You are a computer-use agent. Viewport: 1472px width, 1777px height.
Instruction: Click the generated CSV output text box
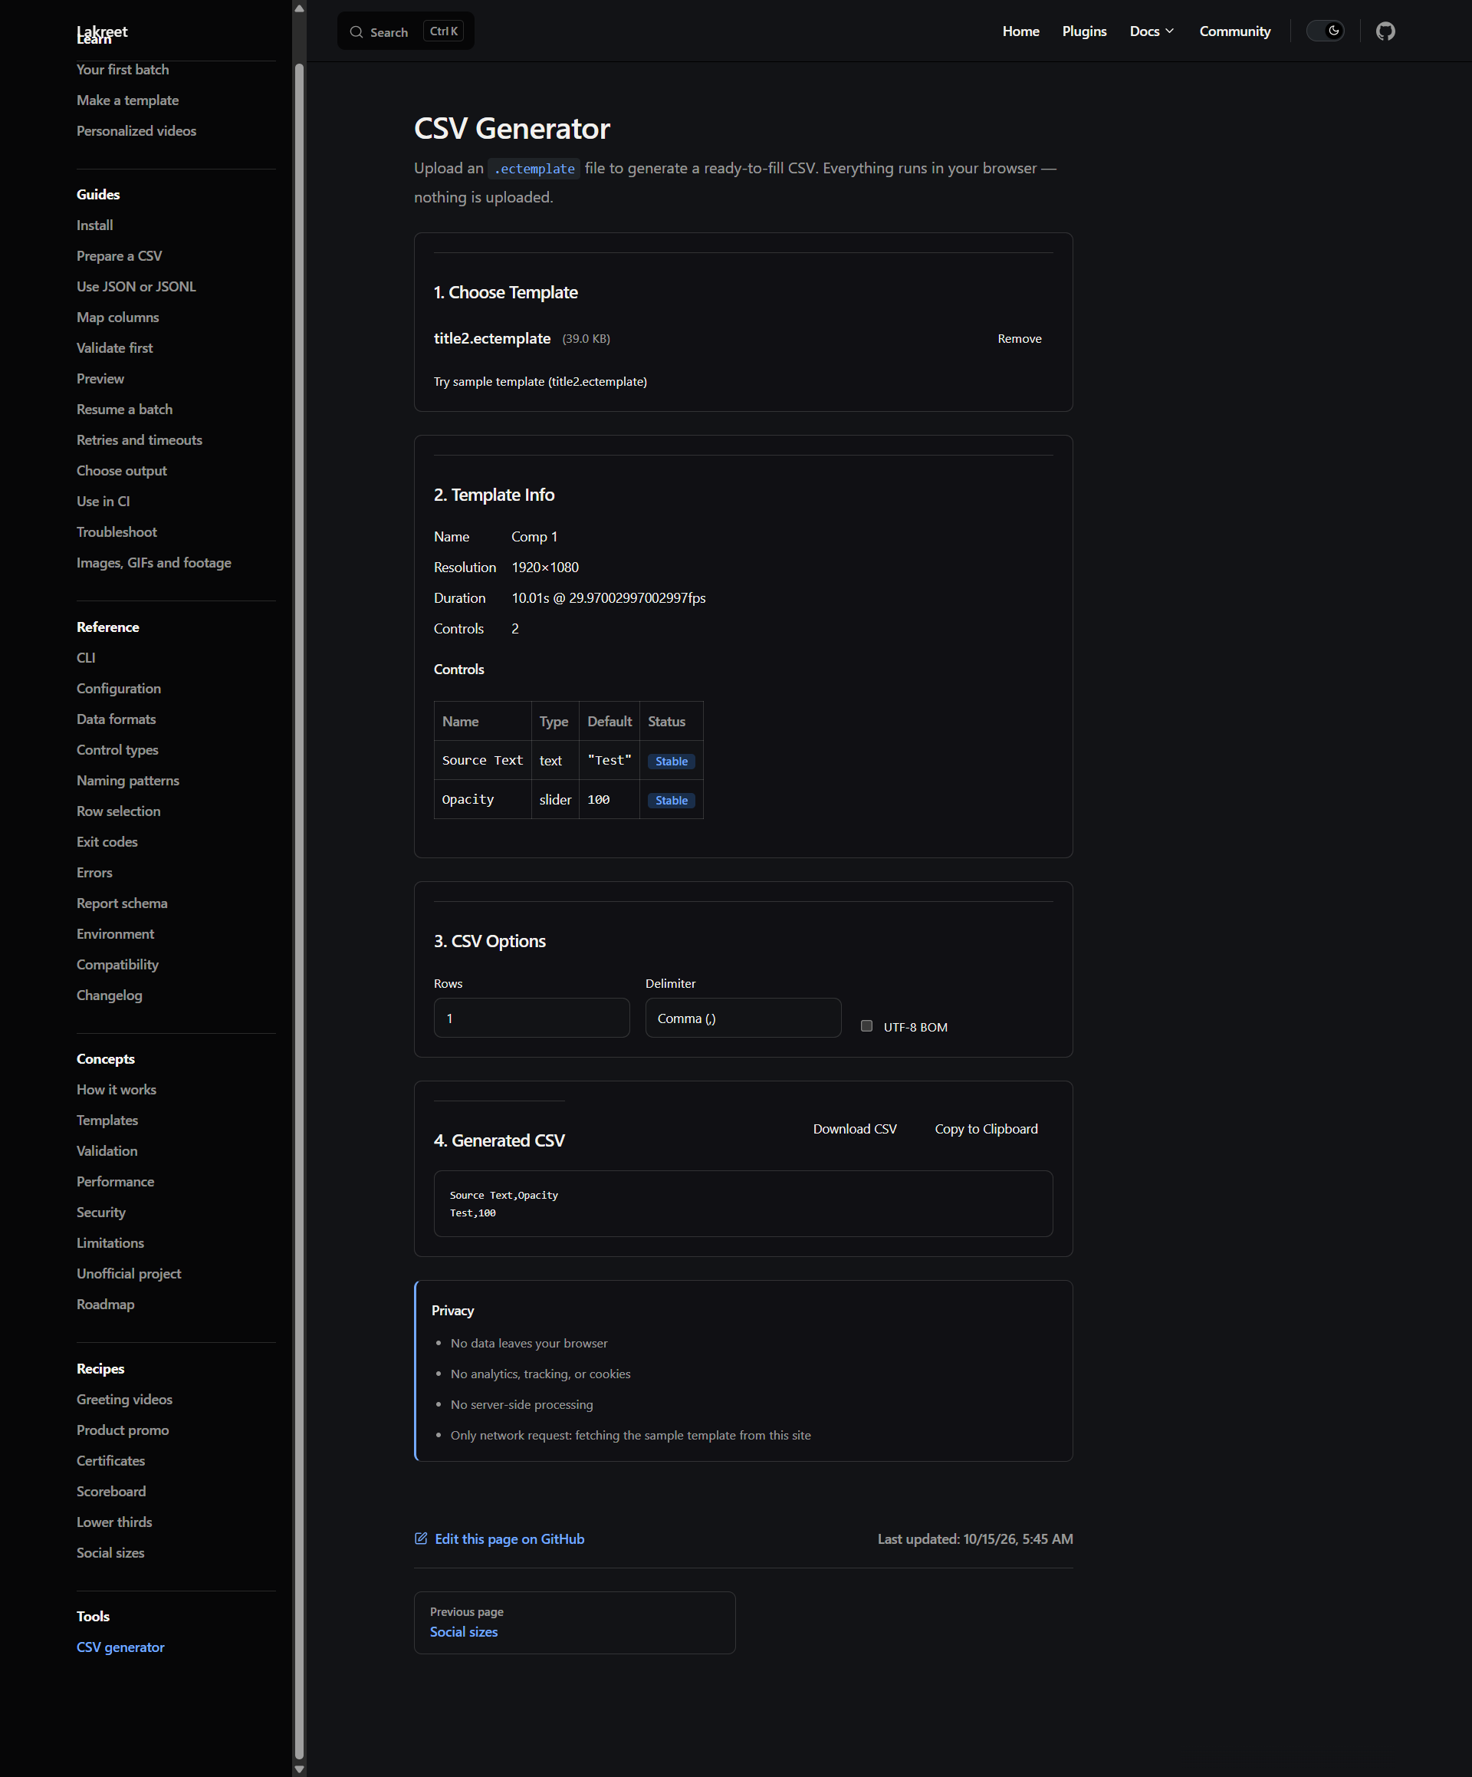point(743,1203)
